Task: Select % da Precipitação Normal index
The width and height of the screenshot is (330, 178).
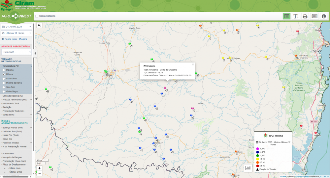Action: 15,146
